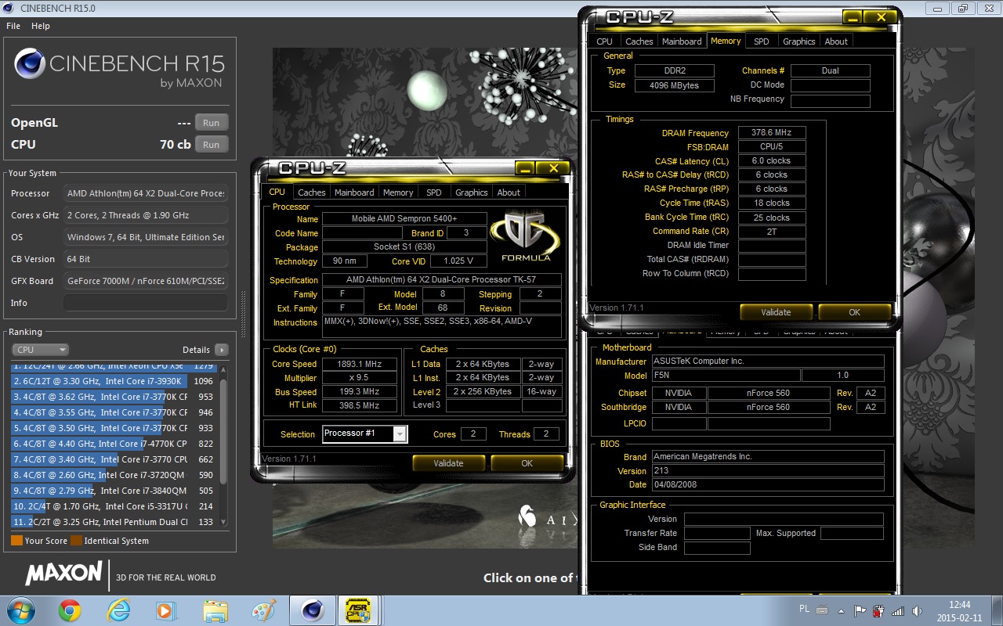Click the OC Formula logo in CPU-Z
1003x626 pixels.
[x=525, y=237]
